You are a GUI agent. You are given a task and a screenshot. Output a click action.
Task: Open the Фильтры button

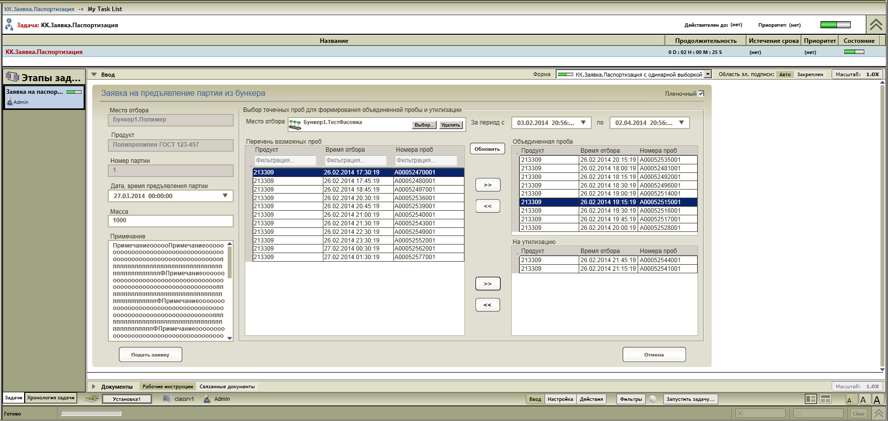(631, 399)
